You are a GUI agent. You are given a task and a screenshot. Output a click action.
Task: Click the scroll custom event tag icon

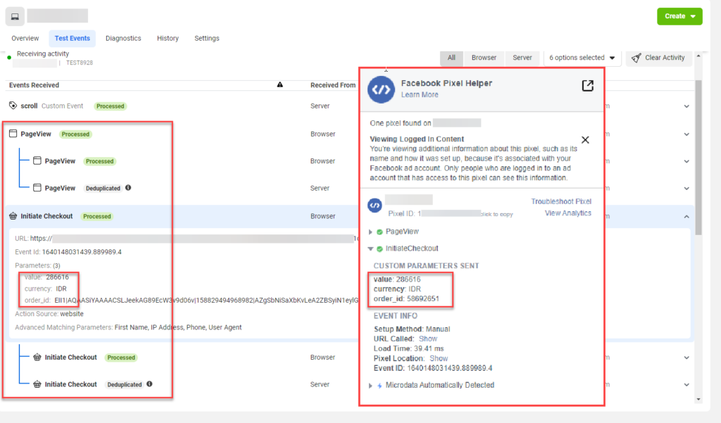13,106
